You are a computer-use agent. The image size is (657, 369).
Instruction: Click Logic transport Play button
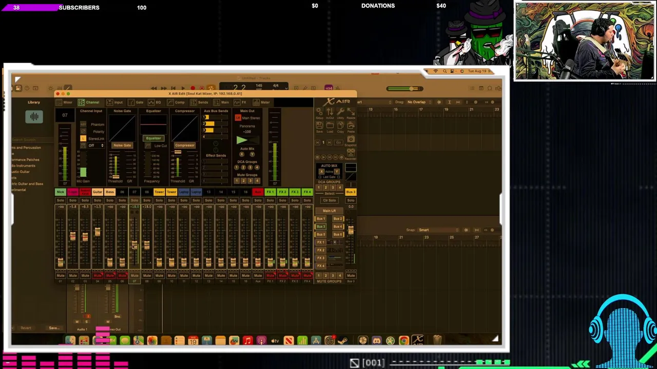click(x=183, y=88)
